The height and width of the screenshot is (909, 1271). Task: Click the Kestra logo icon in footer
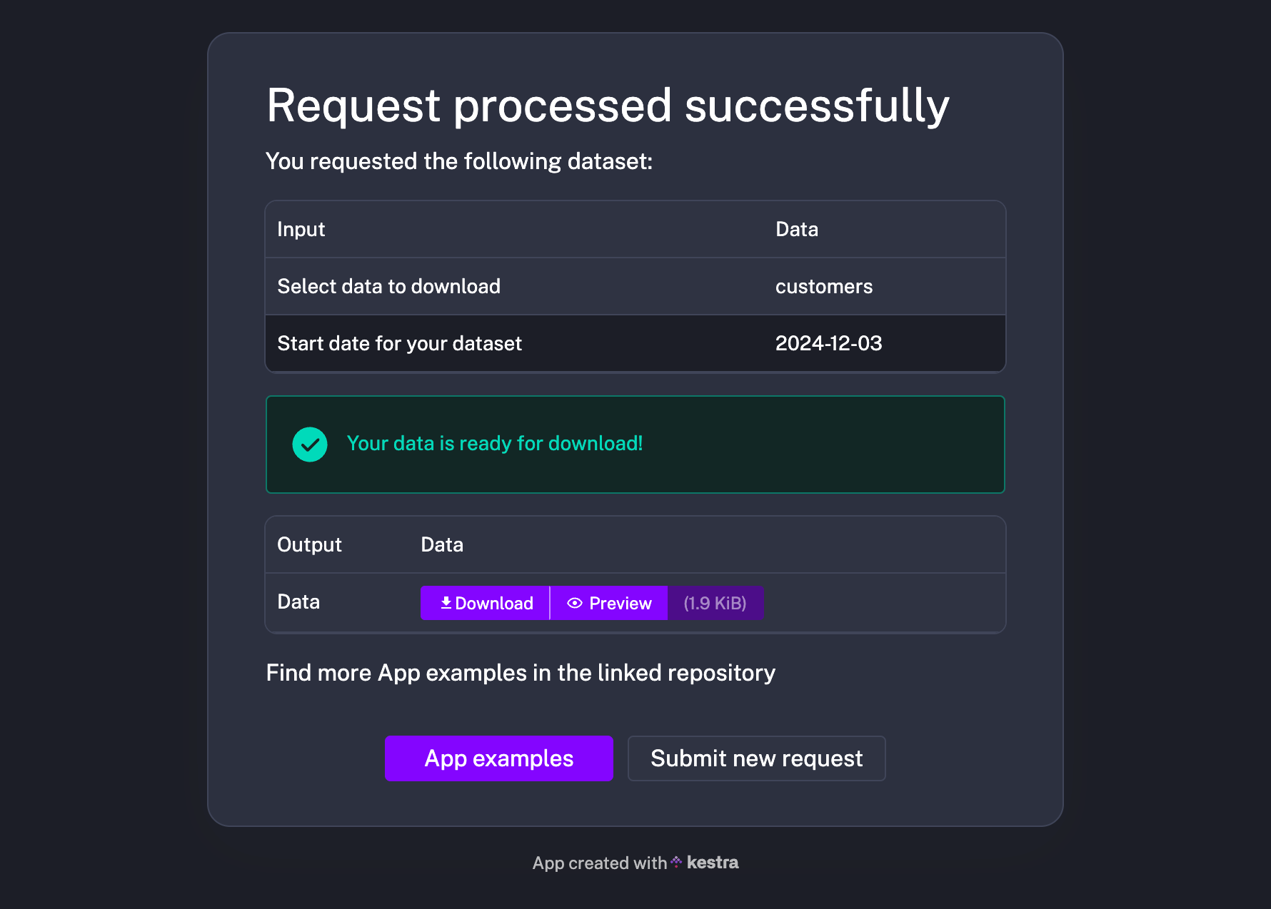click(676, 862)
